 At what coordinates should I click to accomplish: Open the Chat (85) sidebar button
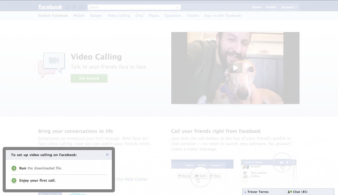310,192
